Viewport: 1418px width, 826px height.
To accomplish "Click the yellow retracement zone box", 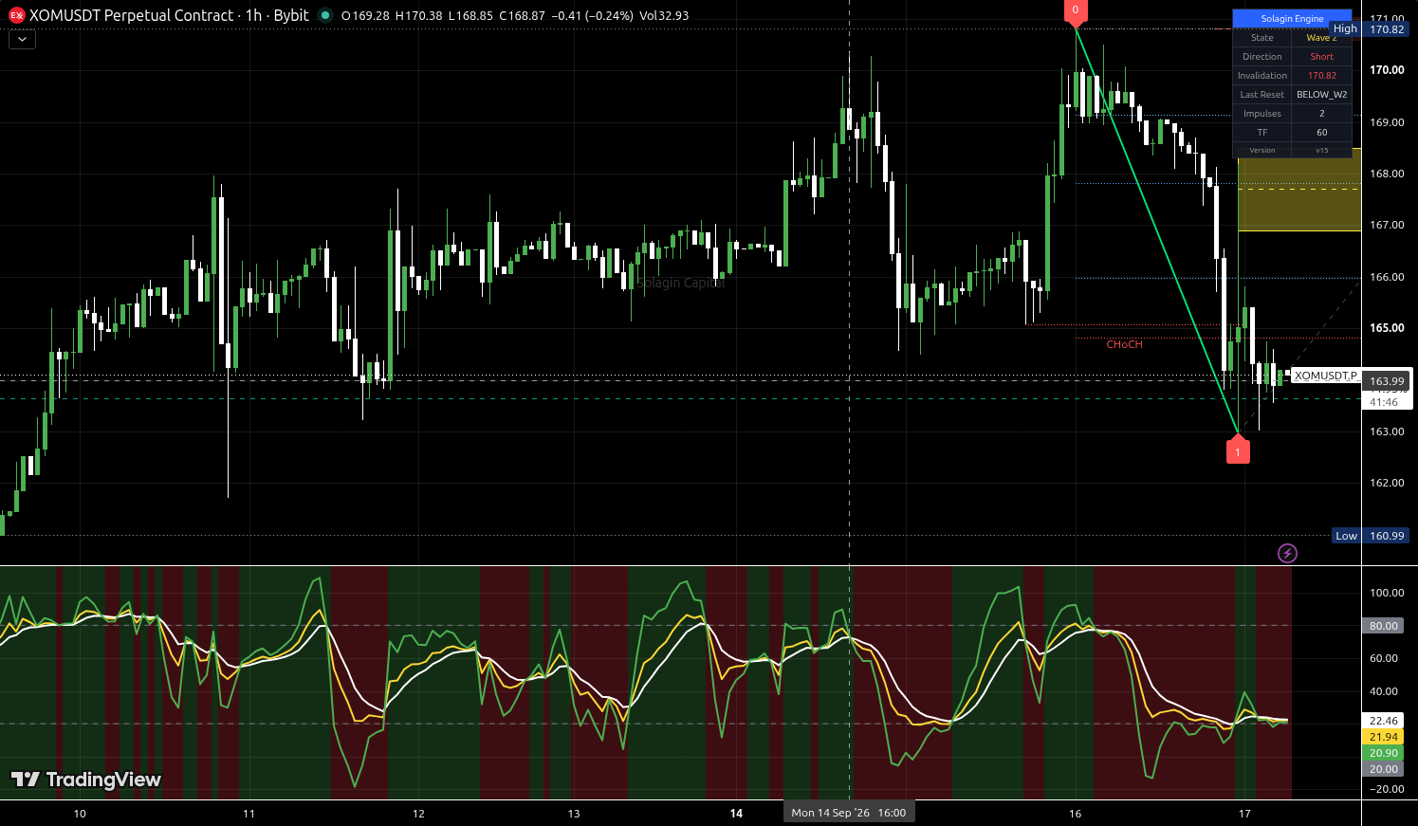I will coord(1299,190).
